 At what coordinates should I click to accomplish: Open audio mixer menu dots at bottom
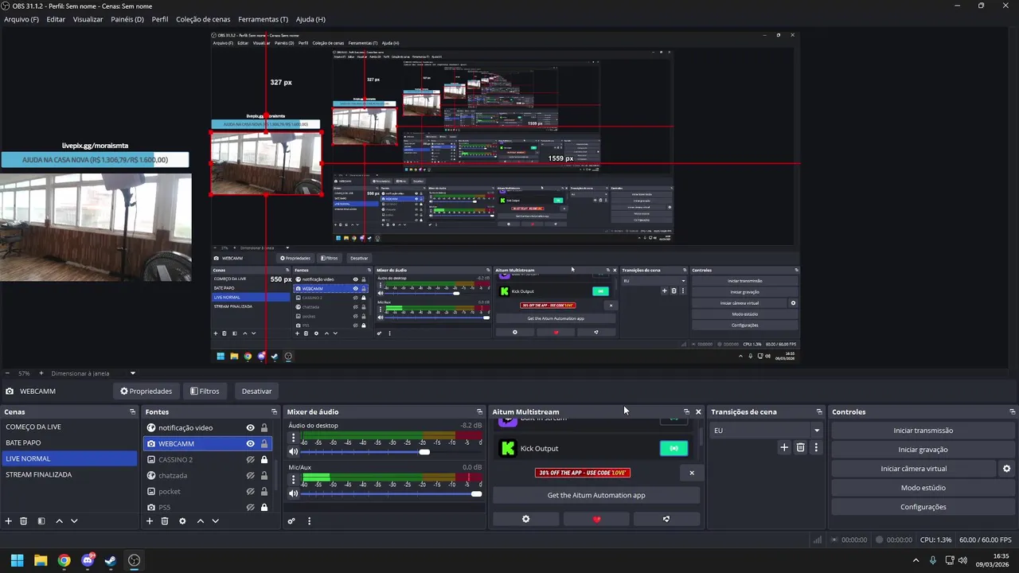[309, 521]
